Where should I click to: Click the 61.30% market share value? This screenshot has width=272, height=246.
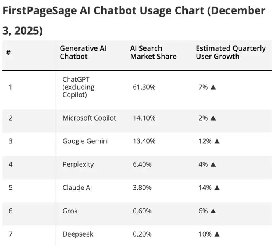pos(144,87)
